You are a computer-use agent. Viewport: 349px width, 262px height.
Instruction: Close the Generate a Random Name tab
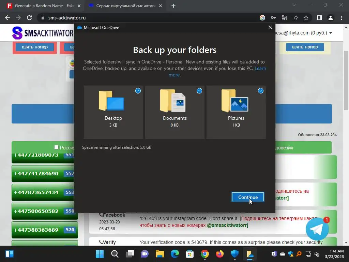79,6
